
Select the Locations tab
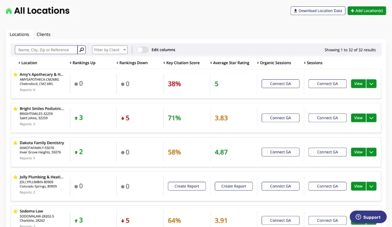(19, 34)
